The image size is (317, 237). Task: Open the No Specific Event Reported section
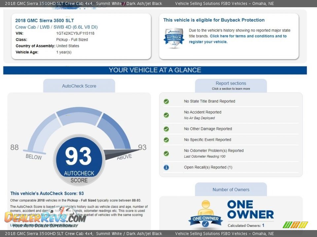[x=231, y=140]
